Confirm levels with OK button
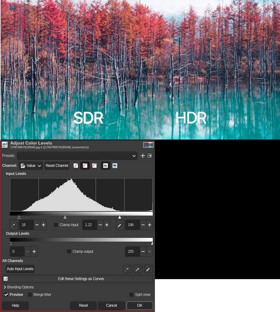 tap(140, 305)
